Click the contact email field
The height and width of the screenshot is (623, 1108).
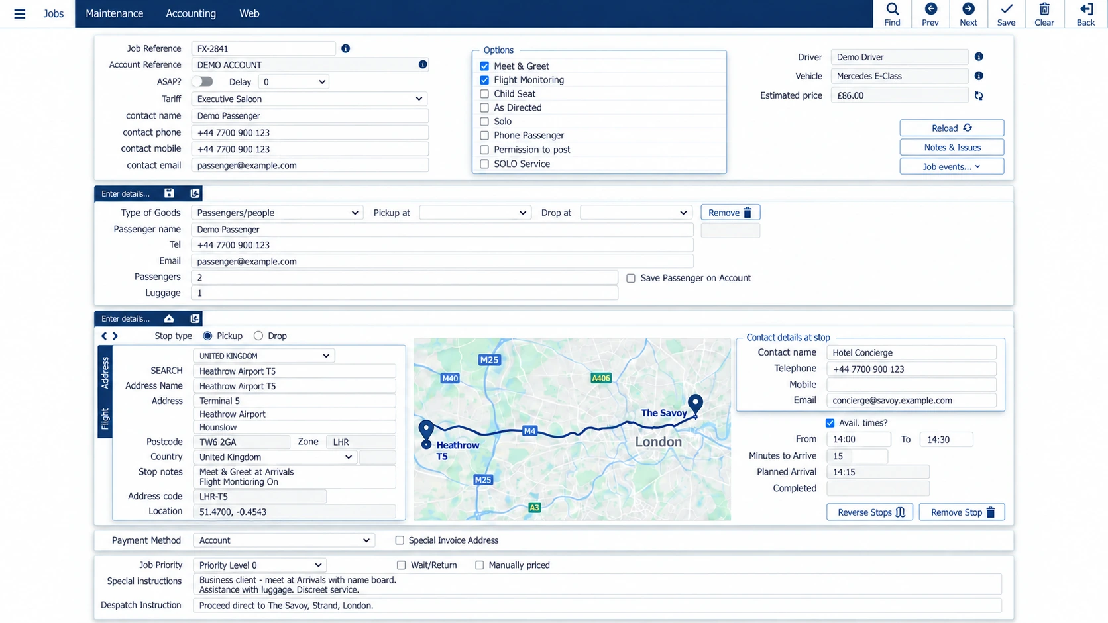click(309, 165)
